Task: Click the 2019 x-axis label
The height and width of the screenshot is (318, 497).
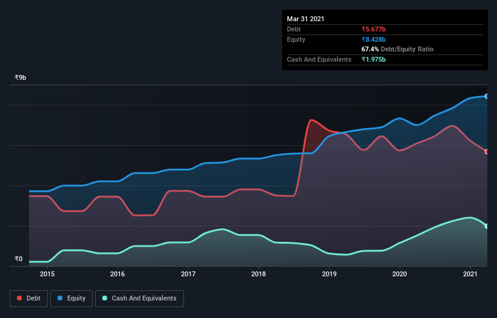Action: 329,274
